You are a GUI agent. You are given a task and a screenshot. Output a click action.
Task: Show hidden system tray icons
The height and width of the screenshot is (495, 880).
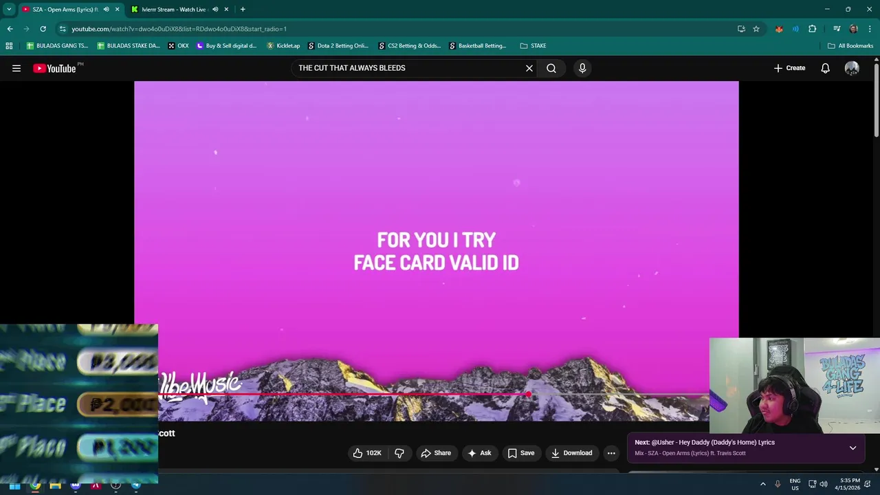click(x=762, y=485)
